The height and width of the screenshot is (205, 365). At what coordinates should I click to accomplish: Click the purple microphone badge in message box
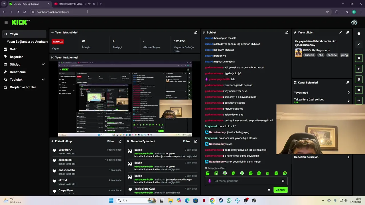[x=210, y=181]
